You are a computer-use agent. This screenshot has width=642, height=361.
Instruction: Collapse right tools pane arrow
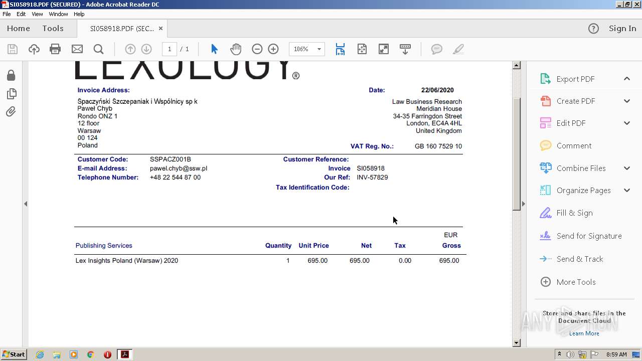pos(523,204)
